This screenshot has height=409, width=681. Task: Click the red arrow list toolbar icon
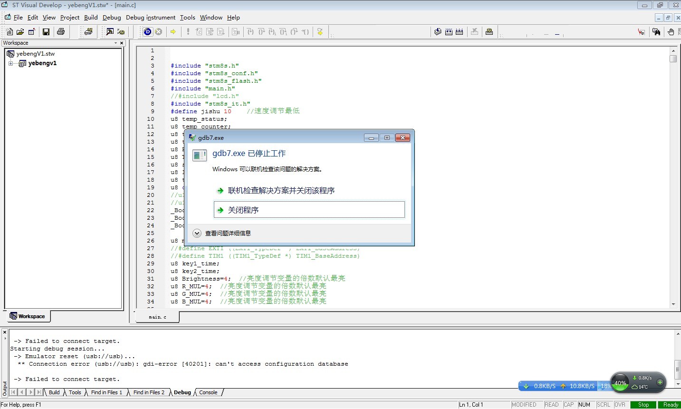[x=642, y=32]
